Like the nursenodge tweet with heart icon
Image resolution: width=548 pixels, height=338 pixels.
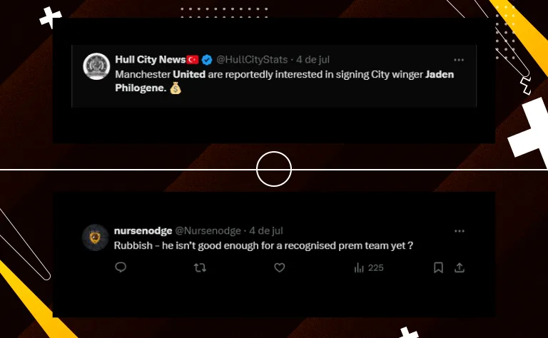279,267
